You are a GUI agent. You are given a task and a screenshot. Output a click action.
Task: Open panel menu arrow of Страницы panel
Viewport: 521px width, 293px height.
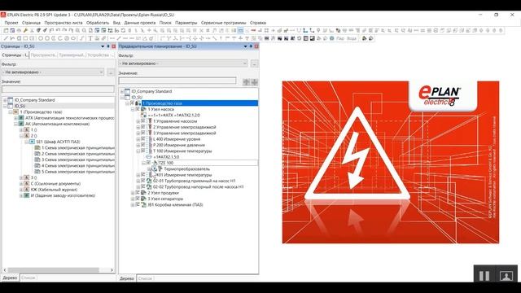click(103, 46)
